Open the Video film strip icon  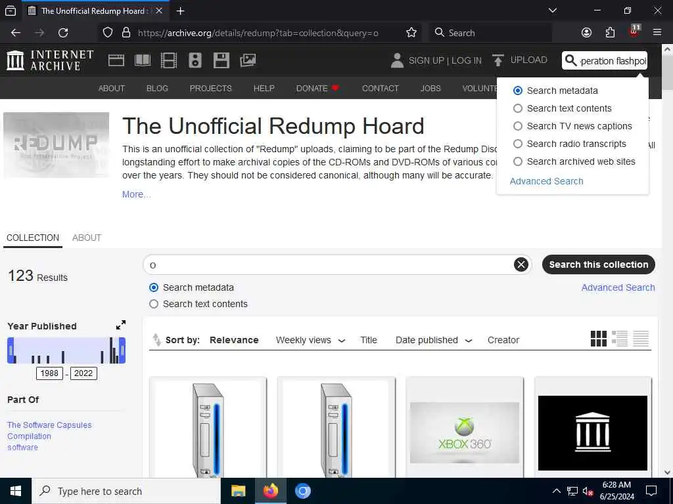pyautogui.click(x=169, y=60)
